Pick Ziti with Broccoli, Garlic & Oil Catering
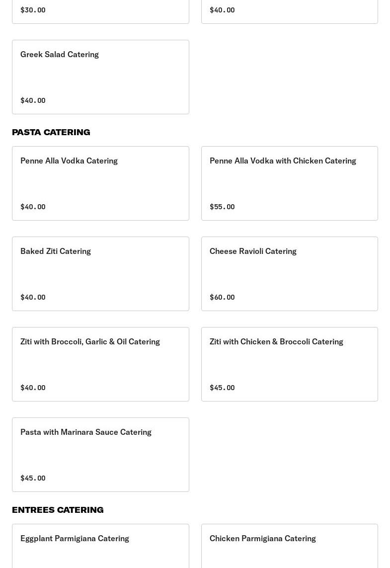 click(100, 364)
